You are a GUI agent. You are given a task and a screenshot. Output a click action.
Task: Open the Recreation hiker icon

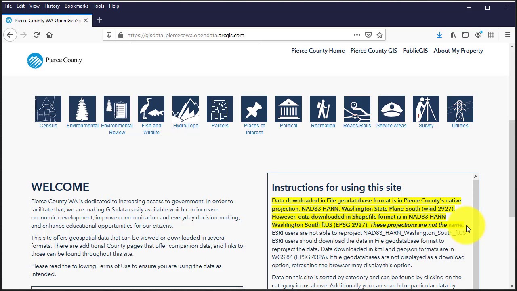point(323,109)
